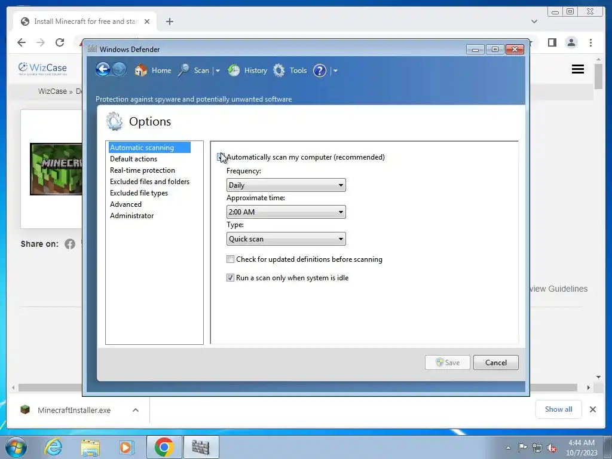The height and width of the screenshot is (459, 612).
Task: Open Tools gear in Windows Defender
Action: [x=290, y=71]
